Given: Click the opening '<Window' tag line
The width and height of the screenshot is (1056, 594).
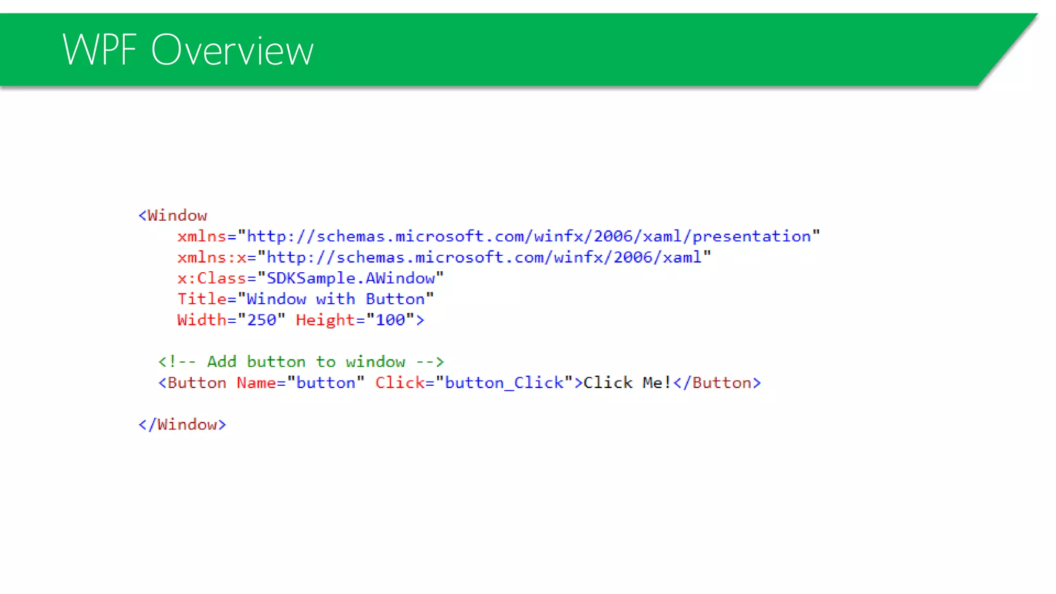Looking at the screenshot, I should 173,216.
